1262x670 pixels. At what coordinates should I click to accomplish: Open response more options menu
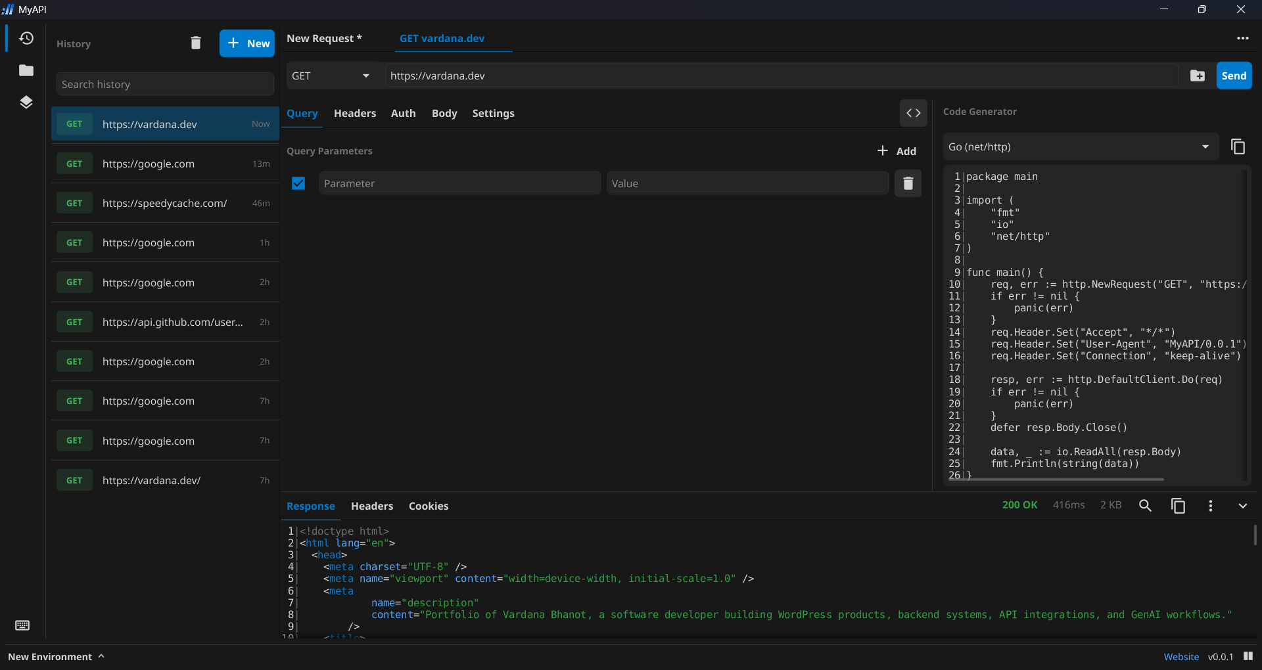(x=1211, y=506)
